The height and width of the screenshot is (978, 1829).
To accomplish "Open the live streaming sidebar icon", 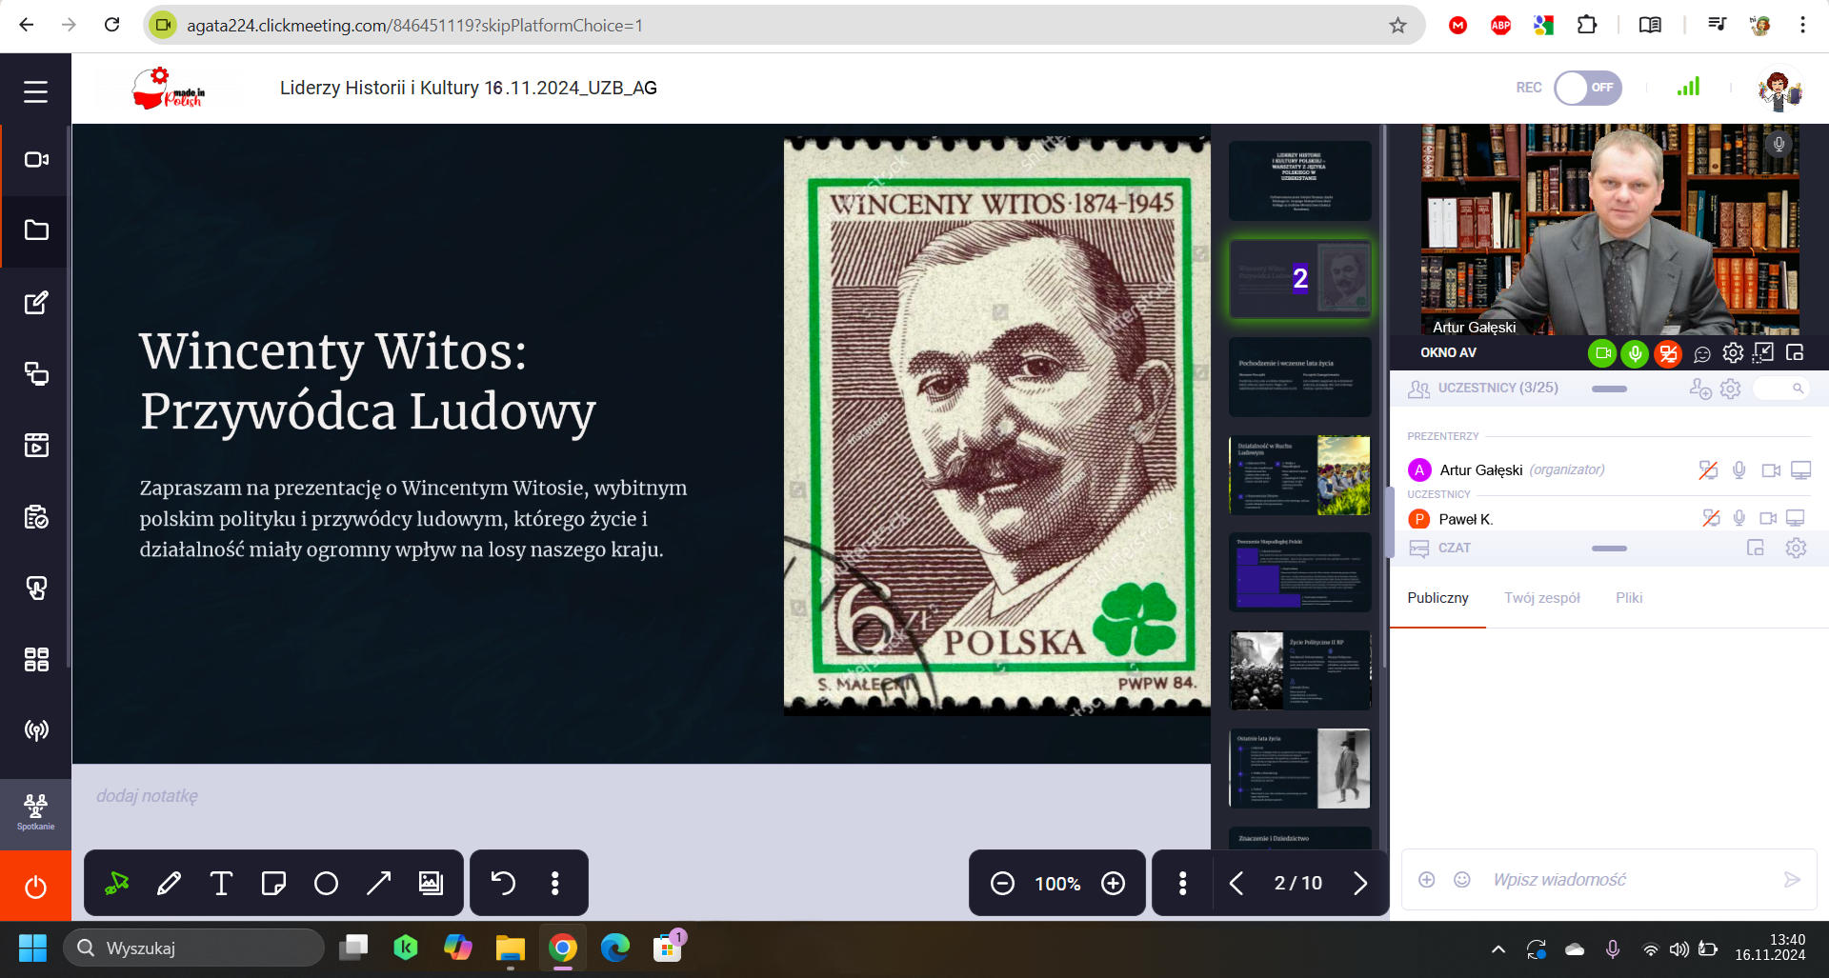I will tap(36, 730).
